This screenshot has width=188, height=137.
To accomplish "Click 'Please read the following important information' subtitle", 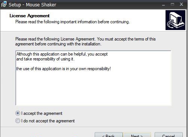I will [73, 22].
